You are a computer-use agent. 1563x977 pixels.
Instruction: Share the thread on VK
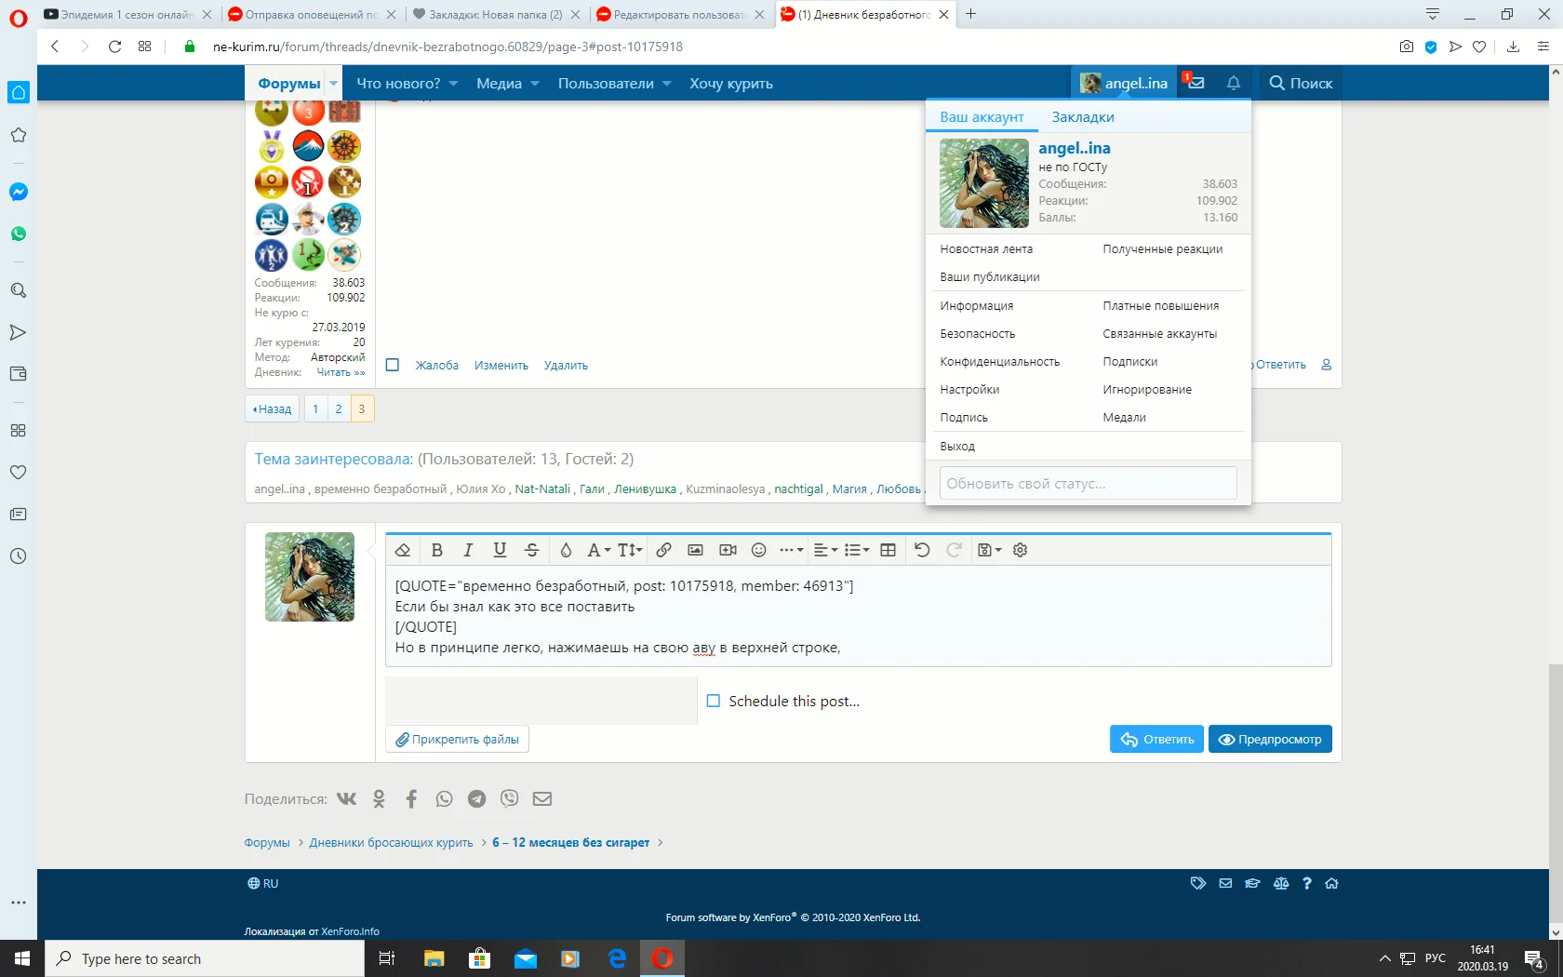pyautogui.click(x=346, y=798)
